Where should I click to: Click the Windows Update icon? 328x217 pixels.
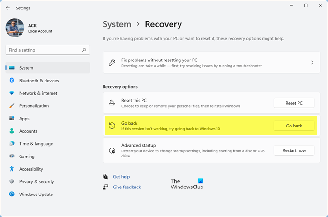(x=12, y=195)
